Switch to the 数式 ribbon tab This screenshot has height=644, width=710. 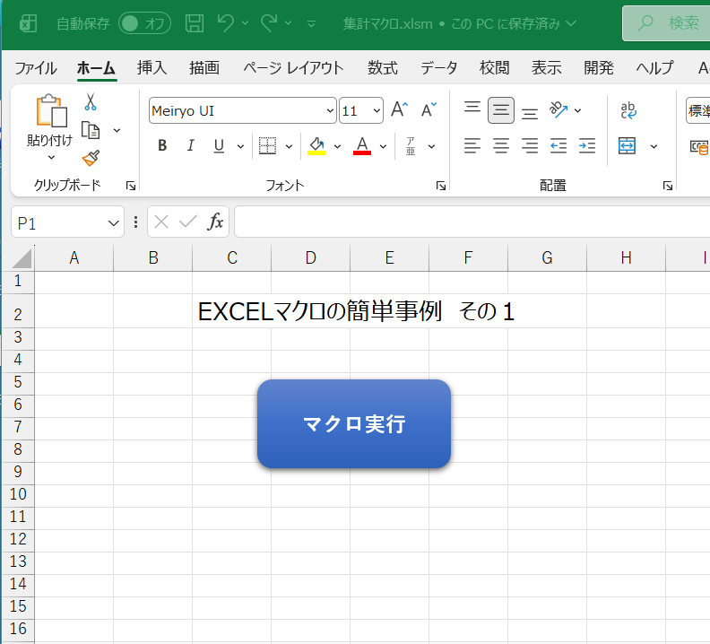[x=383, y=68]
